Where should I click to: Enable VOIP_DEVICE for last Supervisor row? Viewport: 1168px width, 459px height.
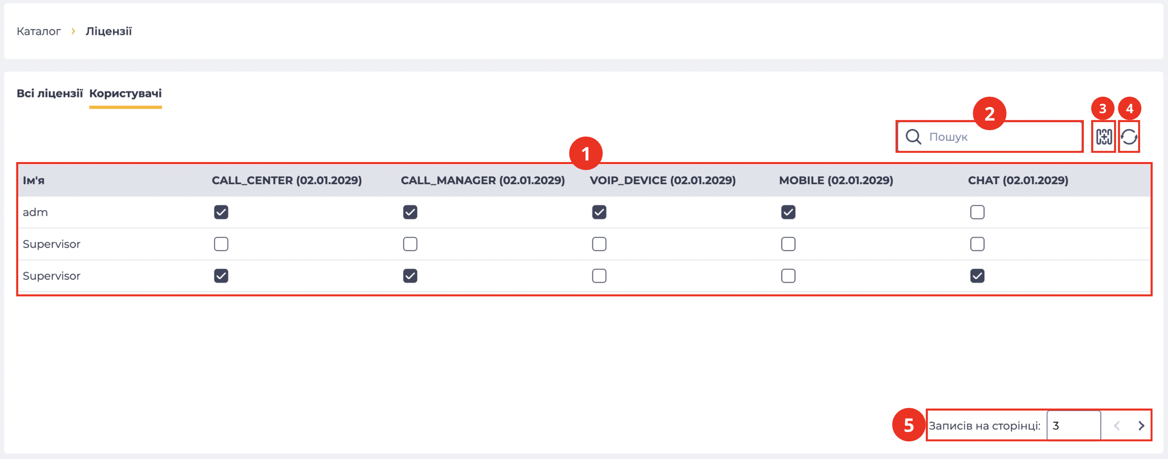click(x=599, y=276)
